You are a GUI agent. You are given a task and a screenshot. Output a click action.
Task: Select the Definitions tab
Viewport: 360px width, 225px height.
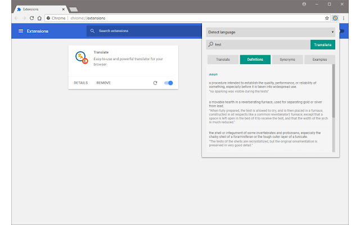(x=255, y=60)
